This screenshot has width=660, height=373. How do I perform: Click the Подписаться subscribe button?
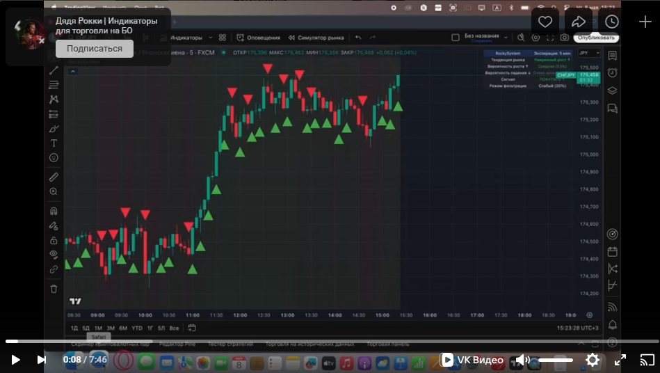point(95,49)
